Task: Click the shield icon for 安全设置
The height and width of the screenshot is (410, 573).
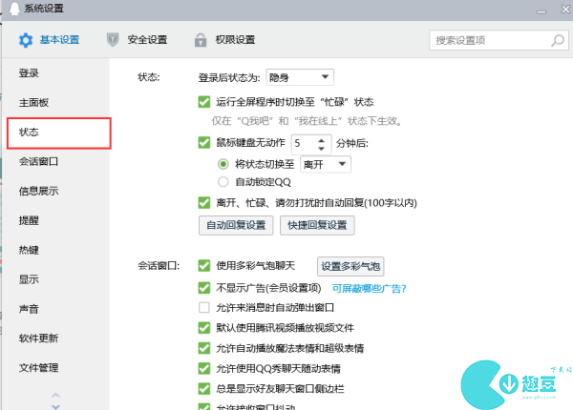Action: [x=113, y=40]
